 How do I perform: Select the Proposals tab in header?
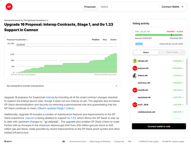[x=90, y=7]
